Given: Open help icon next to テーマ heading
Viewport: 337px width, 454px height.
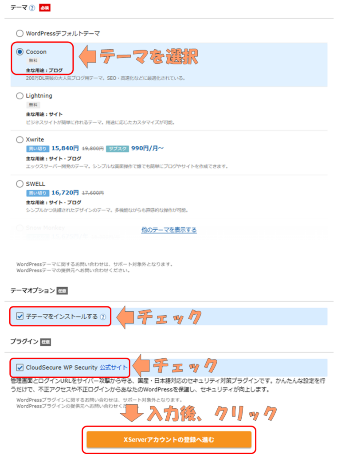Looking at the screenshot, I should pyautogui.click(x=32, y=8).
